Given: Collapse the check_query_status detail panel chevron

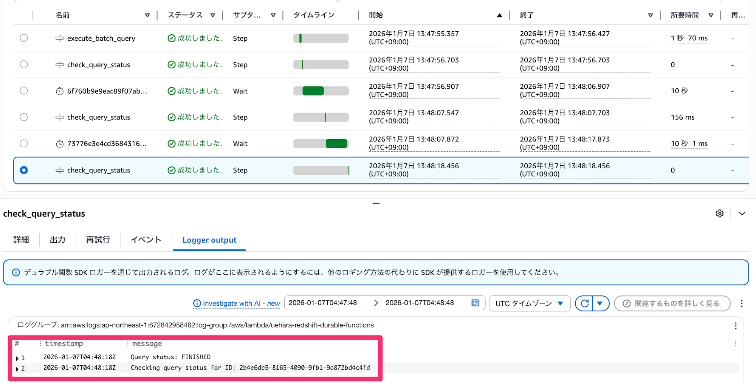Looking at the screenshot, I should coord(742,214).
